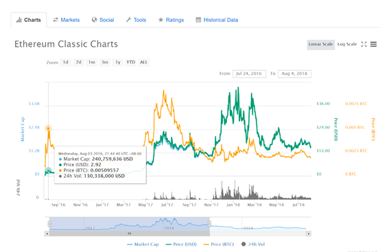Click the 'Sep '16' x-axis label
Viewport: 380px width, 252px height.
click(58, 205)
